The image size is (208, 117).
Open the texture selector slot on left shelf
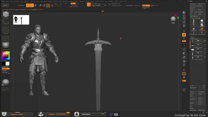6,38
